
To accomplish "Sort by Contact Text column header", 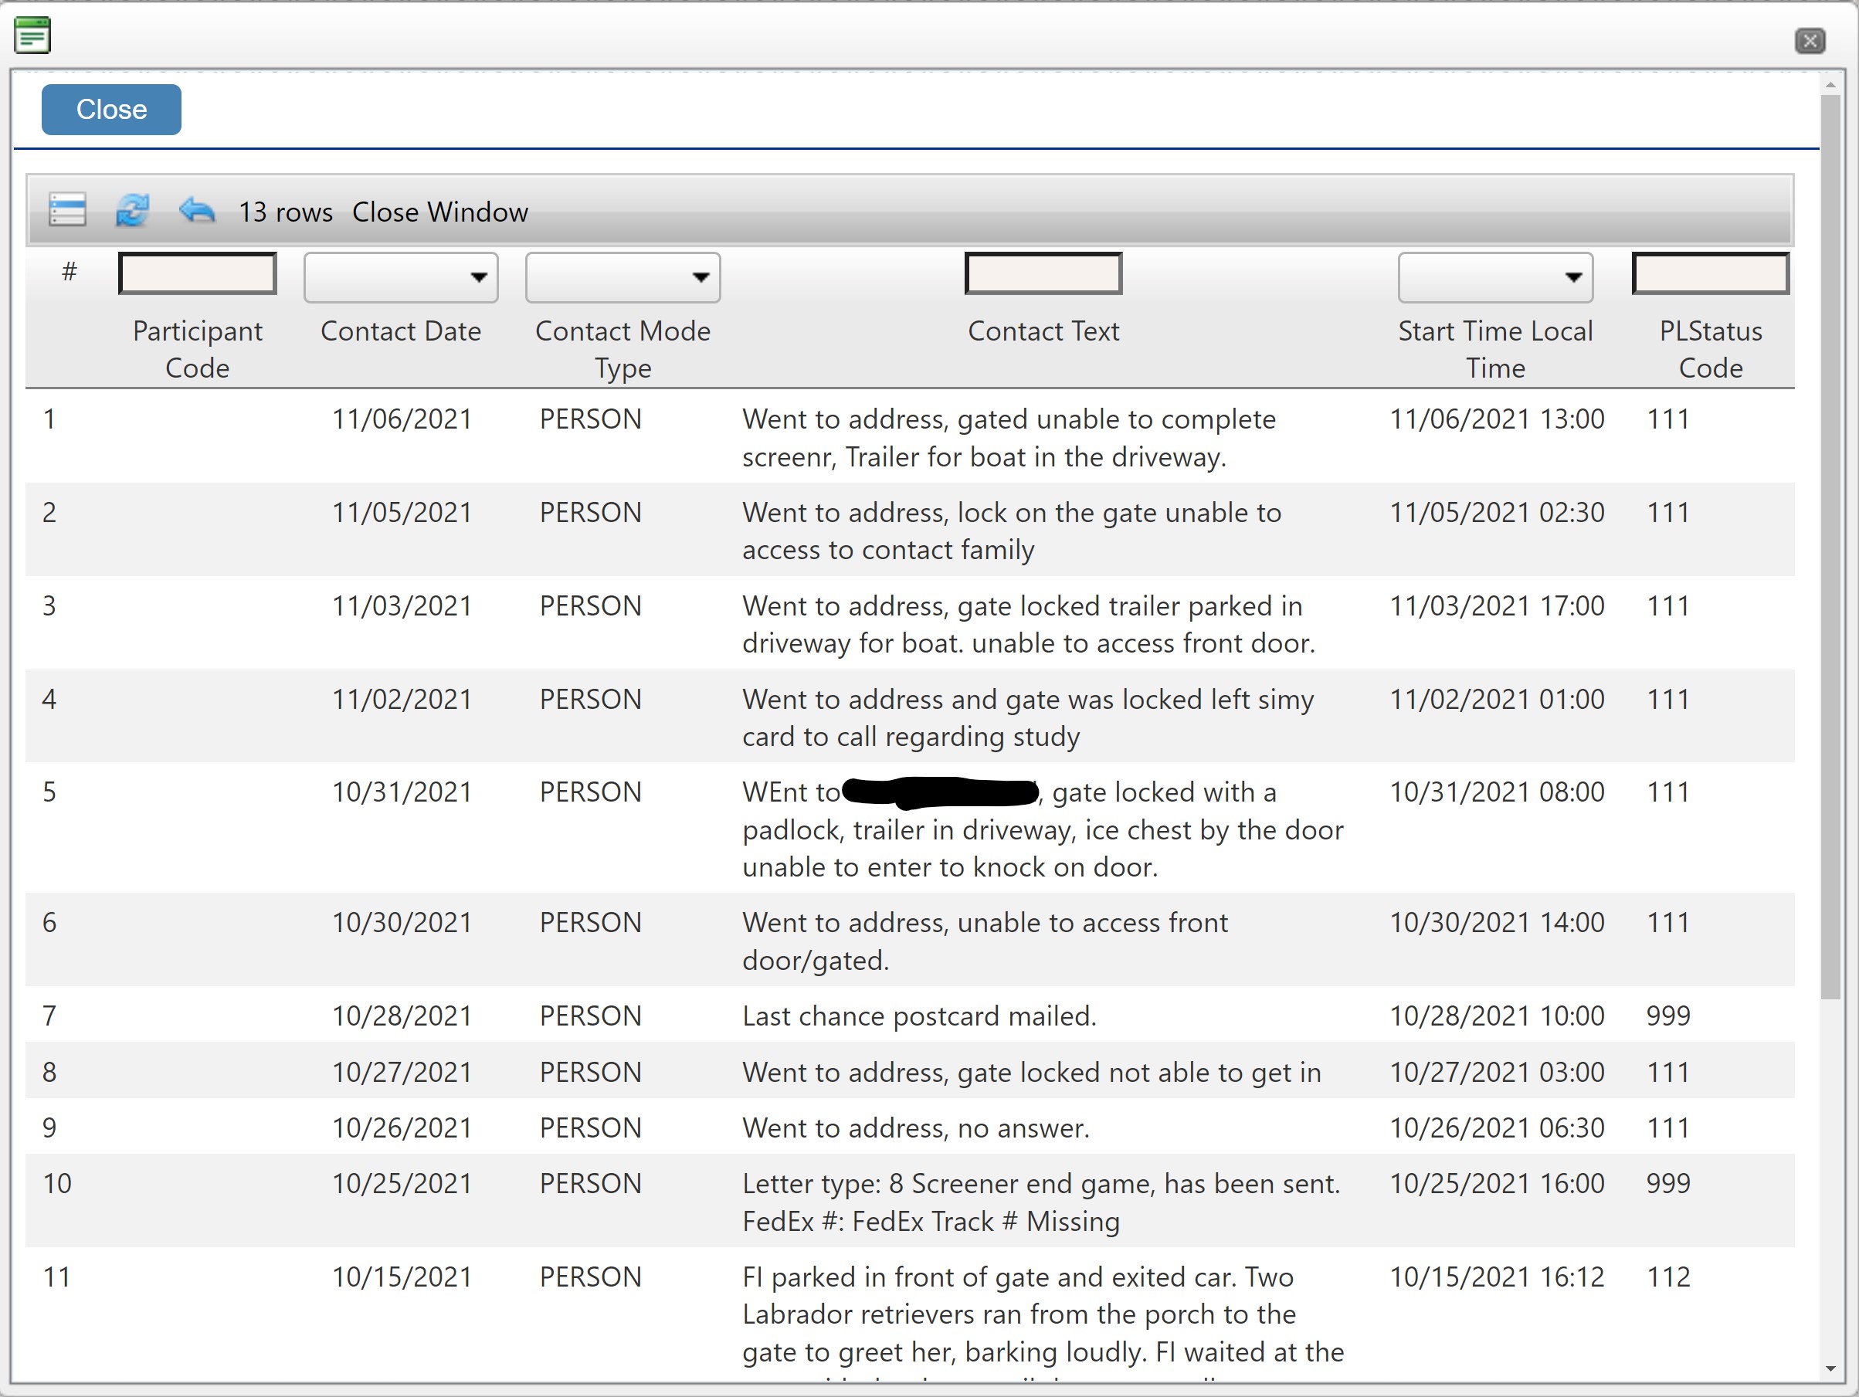I will click(x=1043, y=331).
